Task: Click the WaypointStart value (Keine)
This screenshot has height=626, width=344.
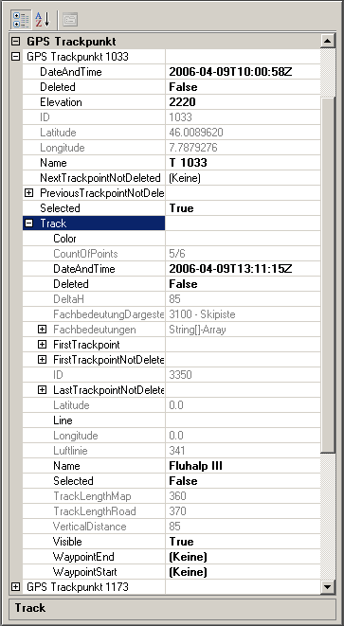Action: 188,572
